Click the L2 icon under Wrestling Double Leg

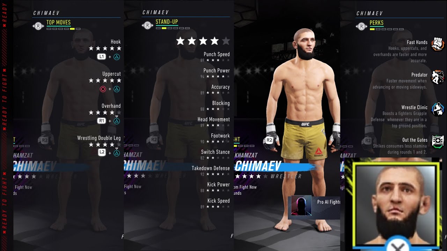[x=102, y=152]
